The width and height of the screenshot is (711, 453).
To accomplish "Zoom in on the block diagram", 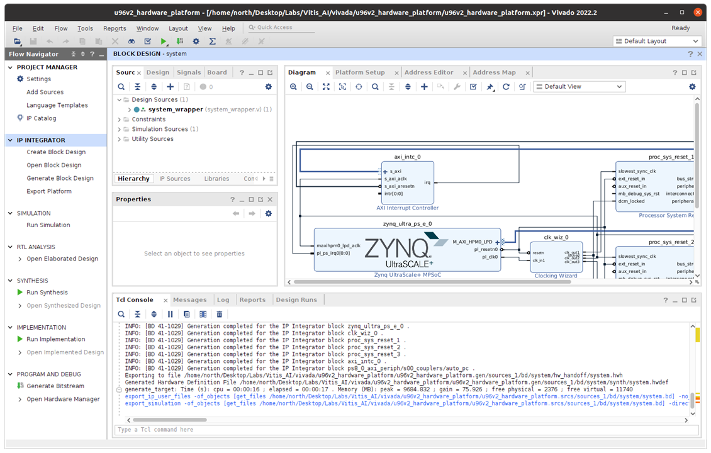I will coord(293,87).
